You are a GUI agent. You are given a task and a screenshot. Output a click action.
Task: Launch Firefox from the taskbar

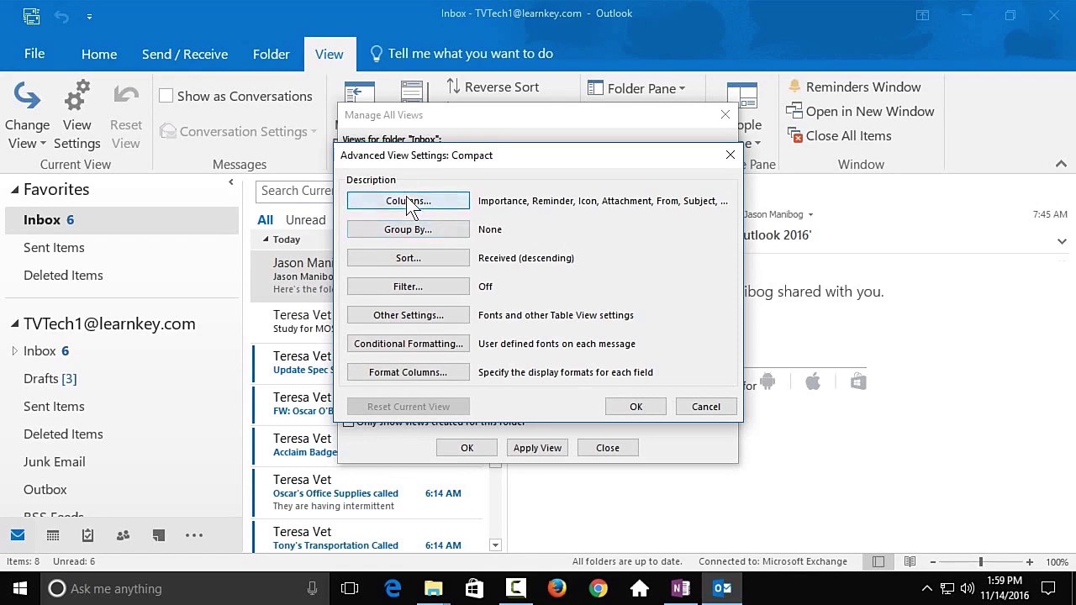click(x=556, y=588)
